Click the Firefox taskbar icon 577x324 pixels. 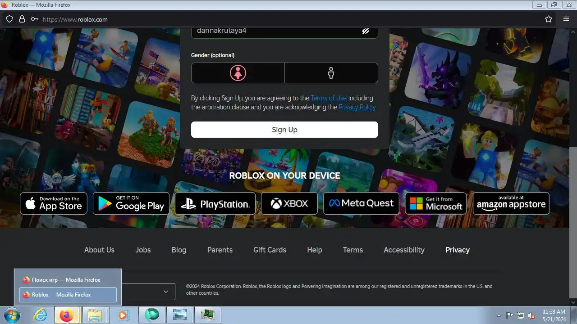67,315
